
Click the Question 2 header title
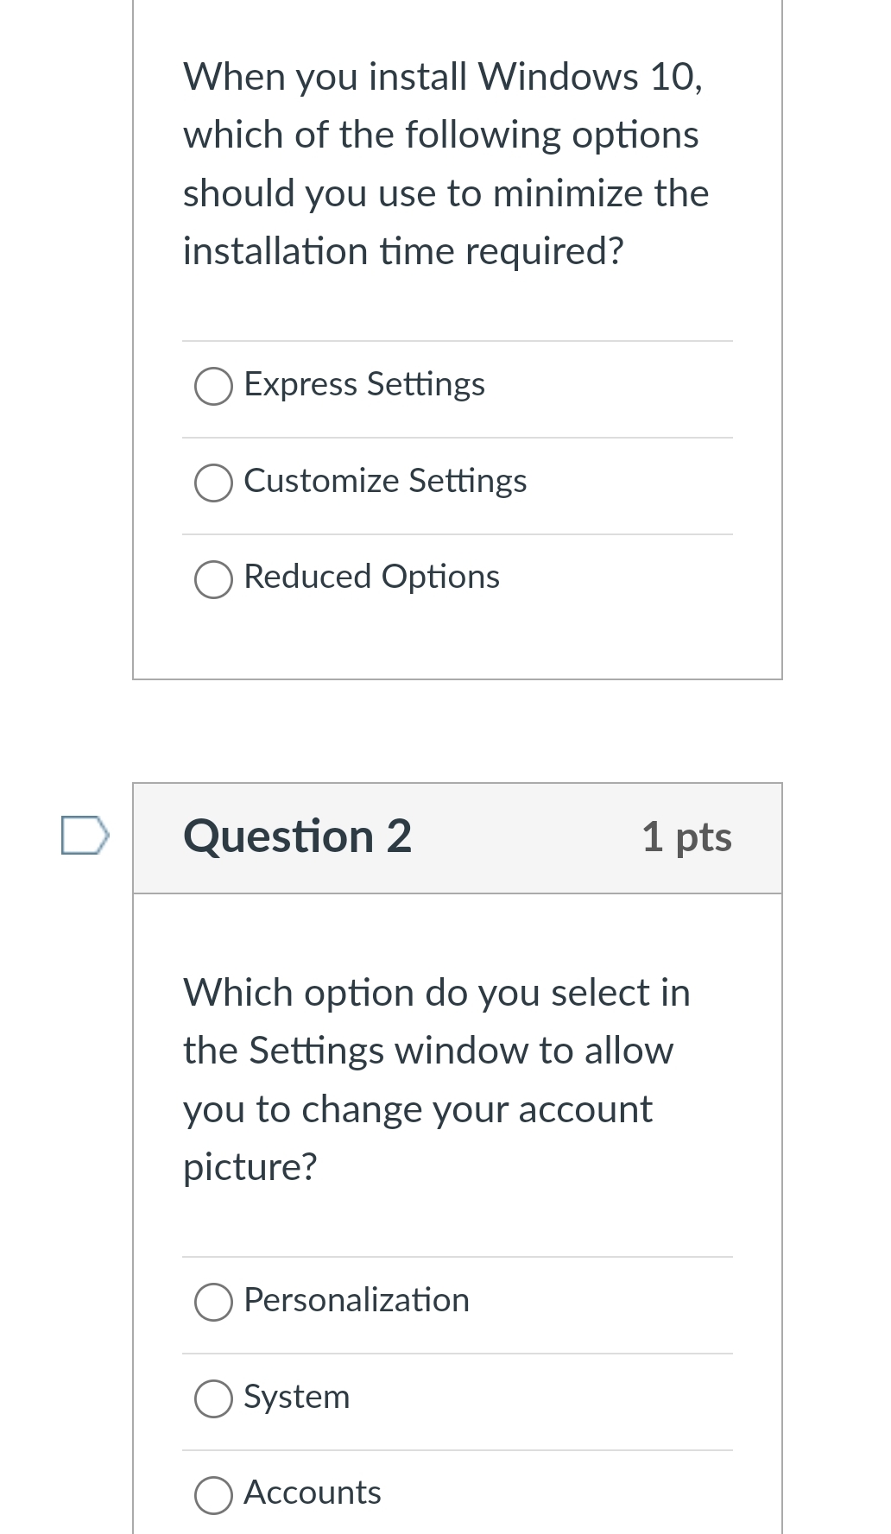click(x=297, y=836)
